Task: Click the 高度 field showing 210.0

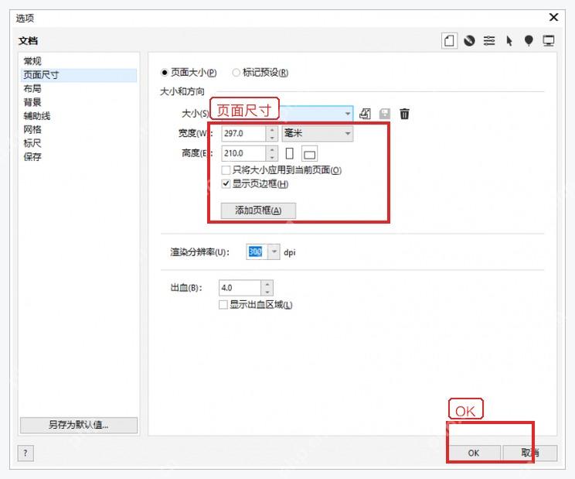Action: click(243, 153)
